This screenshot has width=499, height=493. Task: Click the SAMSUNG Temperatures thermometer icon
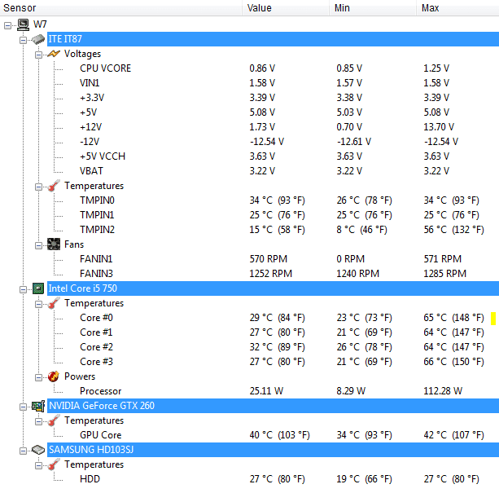(x=54, y=464)
